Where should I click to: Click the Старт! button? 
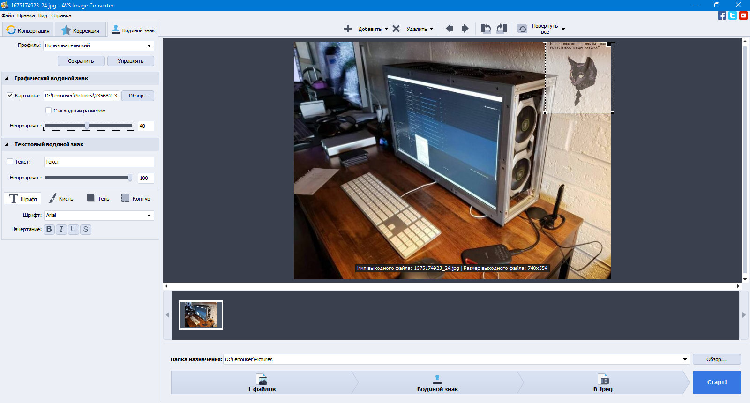pos(717,382)
